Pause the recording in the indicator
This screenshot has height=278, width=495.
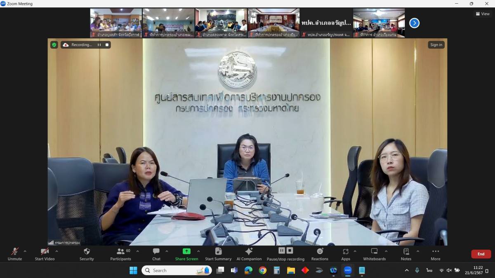(99, 45)
